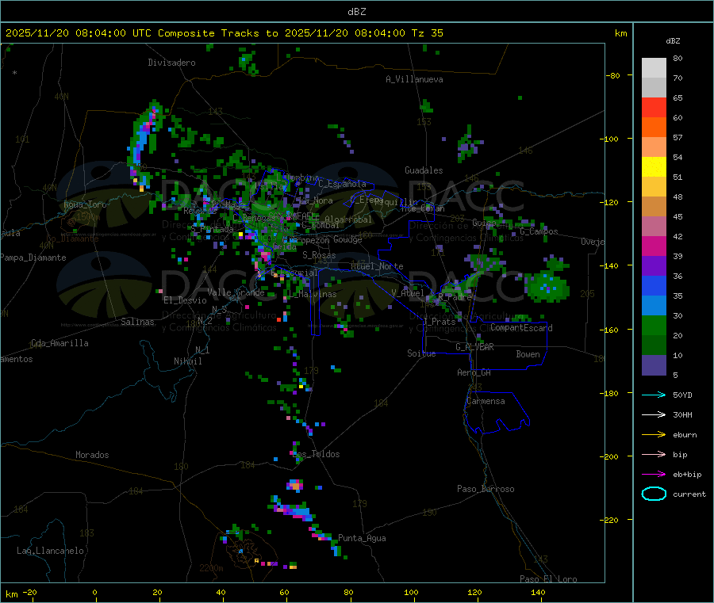Click the 'Punta_Agua' map label
714x603 pixels.
362,539
